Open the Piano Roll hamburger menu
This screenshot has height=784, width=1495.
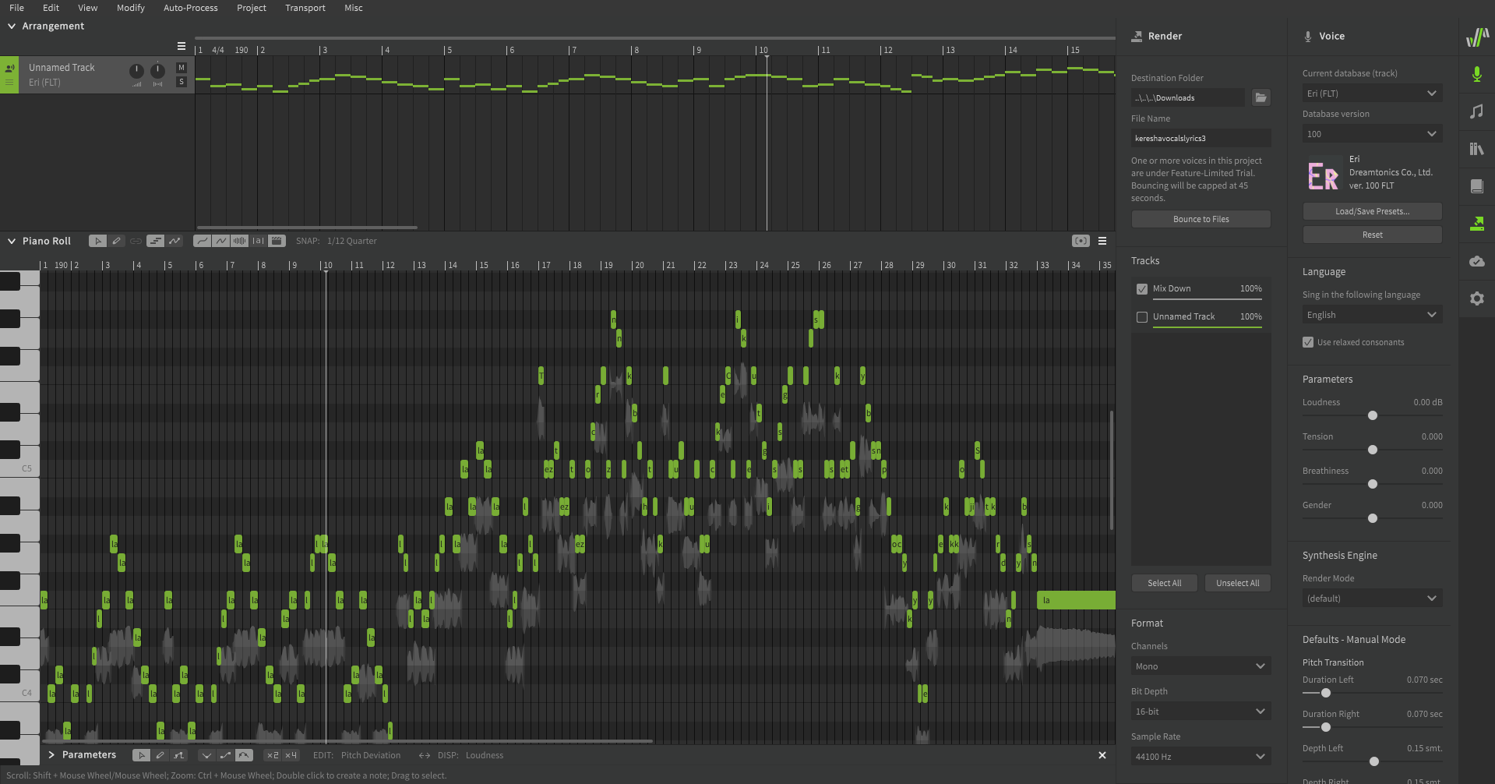[1102, 241]
